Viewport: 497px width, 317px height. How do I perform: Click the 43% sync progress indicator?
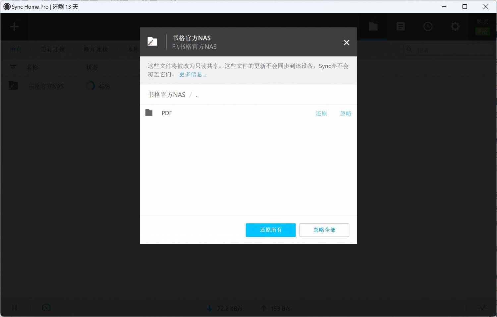tap(98, 86)
